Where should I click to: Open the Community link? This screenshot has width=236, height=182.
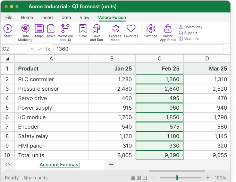(191, 27)
